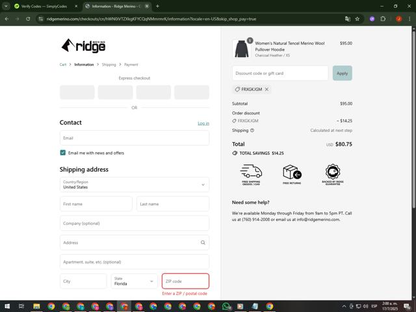The width and height of the screenshot is (416, 312).
Task: Open a new browser tab
Action: [x=157, y=6]
